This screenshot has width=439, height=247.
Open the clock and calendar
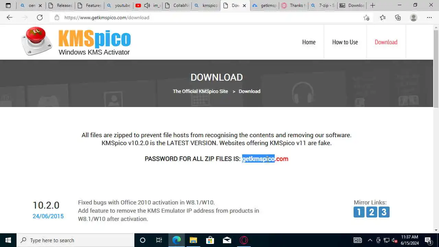410,240
